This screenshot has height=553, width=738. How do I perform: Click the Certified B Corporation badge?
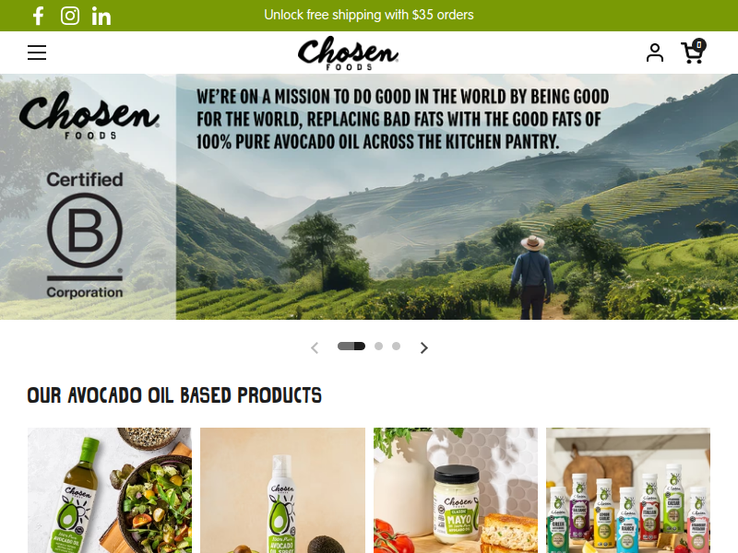coord(85,235)
